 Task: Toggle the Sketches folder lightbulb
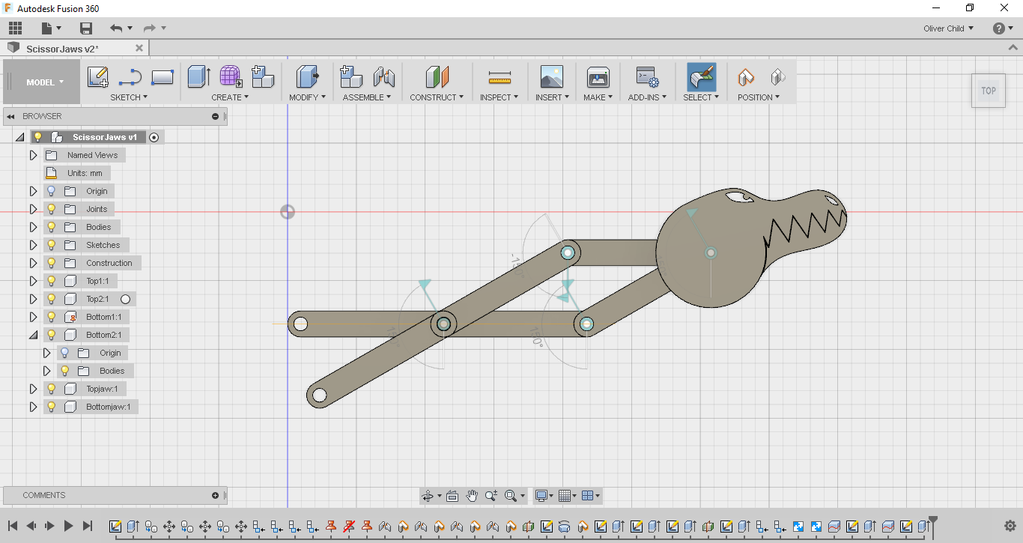52,245
